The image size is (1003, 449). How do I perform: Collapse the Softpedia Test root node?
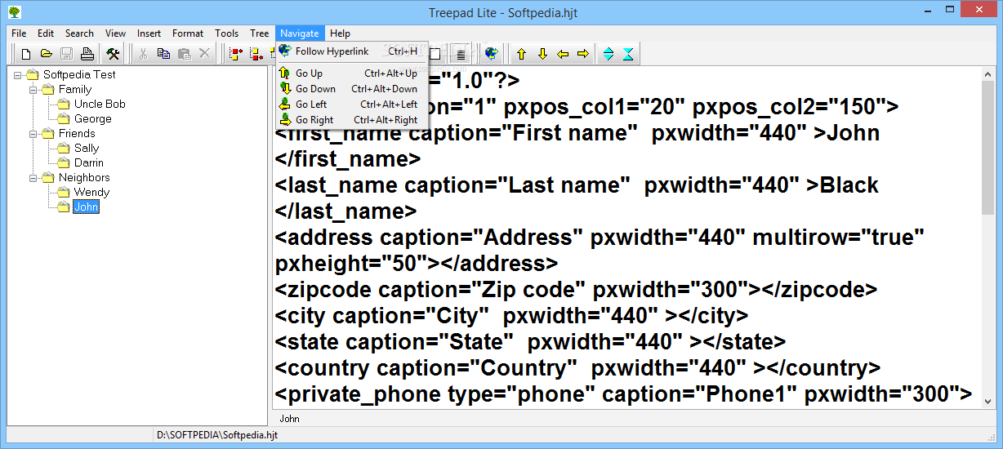pos(18,74)
